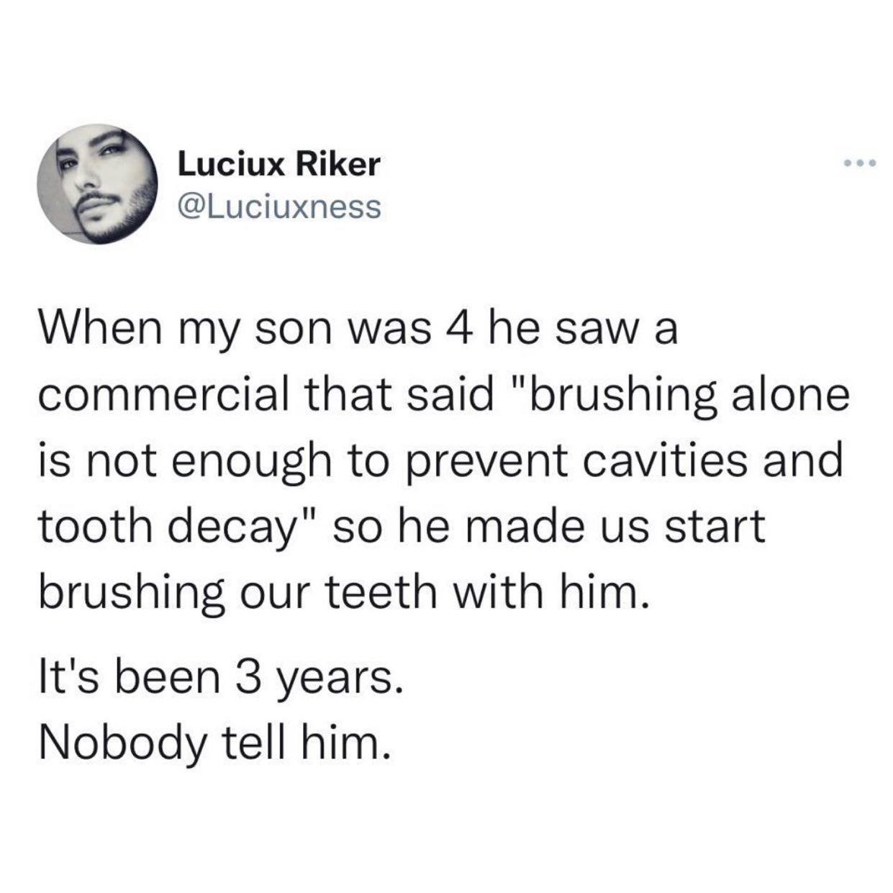Screen dimensions: 893x893
Task: Click the sentence "It's been 3 years."
Action: click(218, 680)
